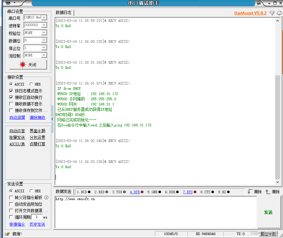
Task: Open the 分包设置 link
Action: (x=37, y=137)
